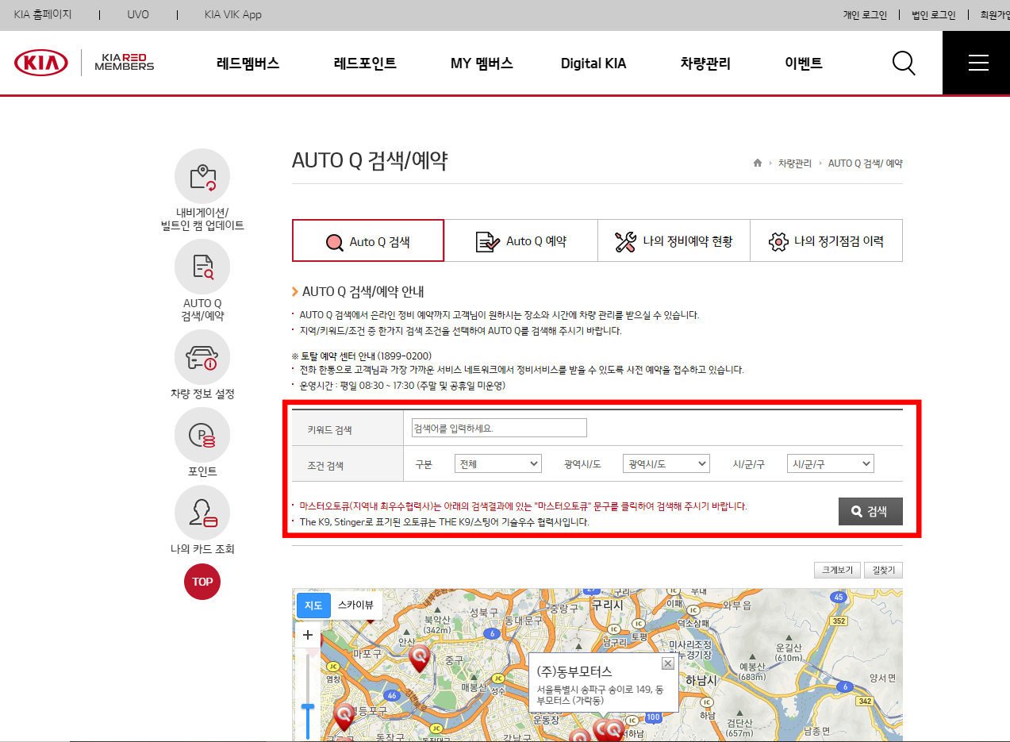
Task: Click the 회원가입 link
Action: (x=995, y=14)
